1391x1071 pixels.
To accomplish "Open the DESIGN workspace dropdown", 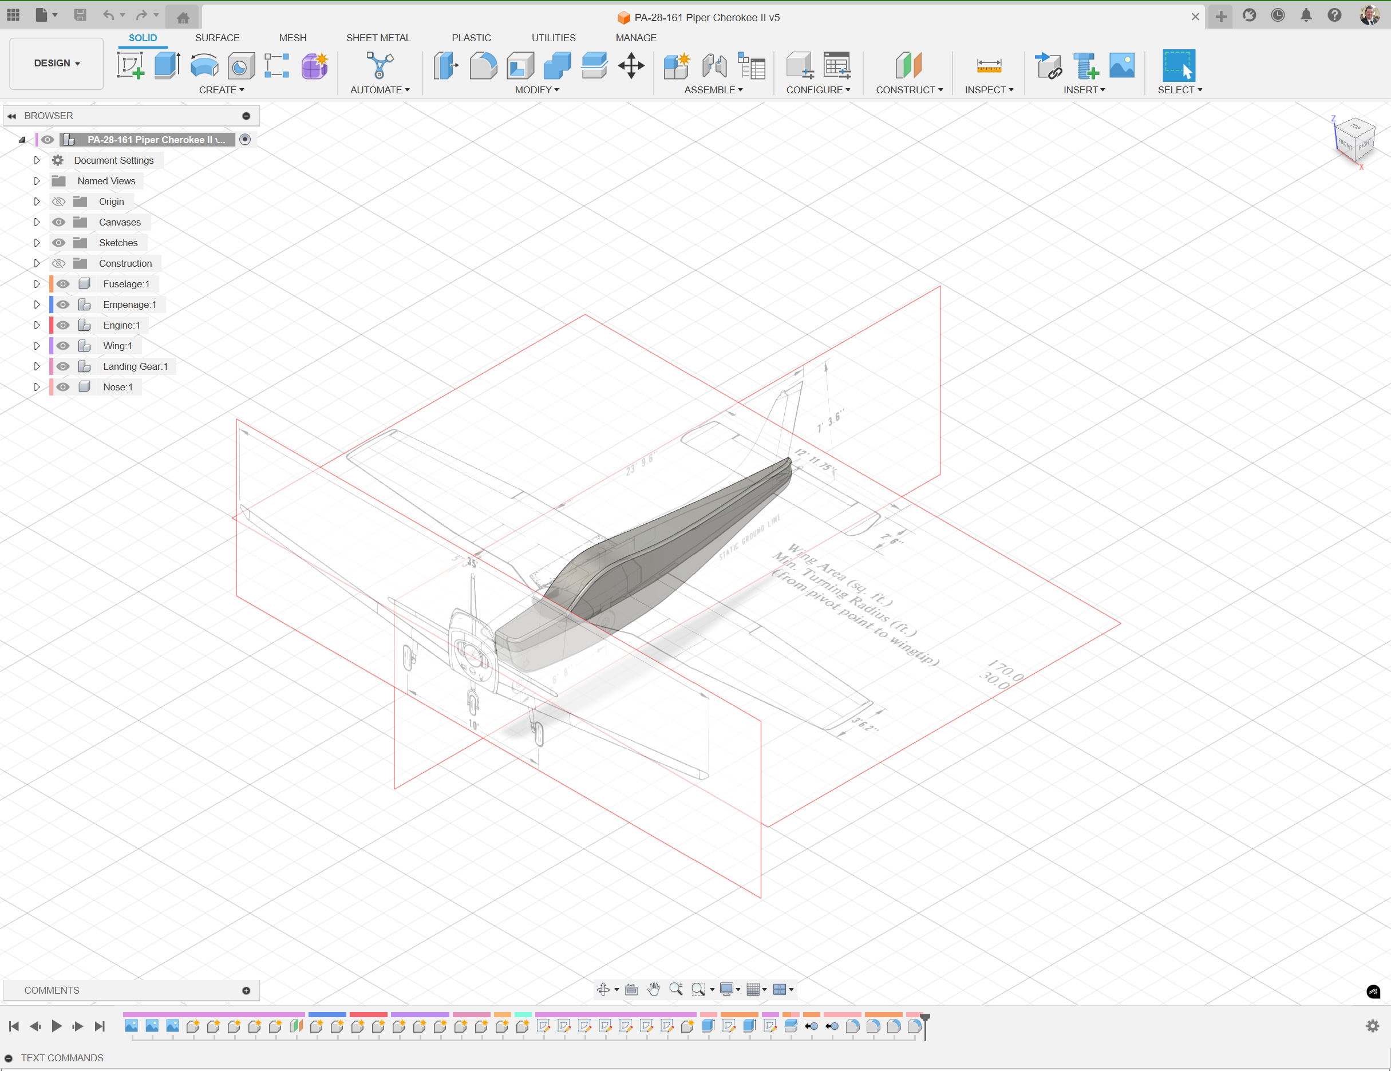I will coord(56,63).
